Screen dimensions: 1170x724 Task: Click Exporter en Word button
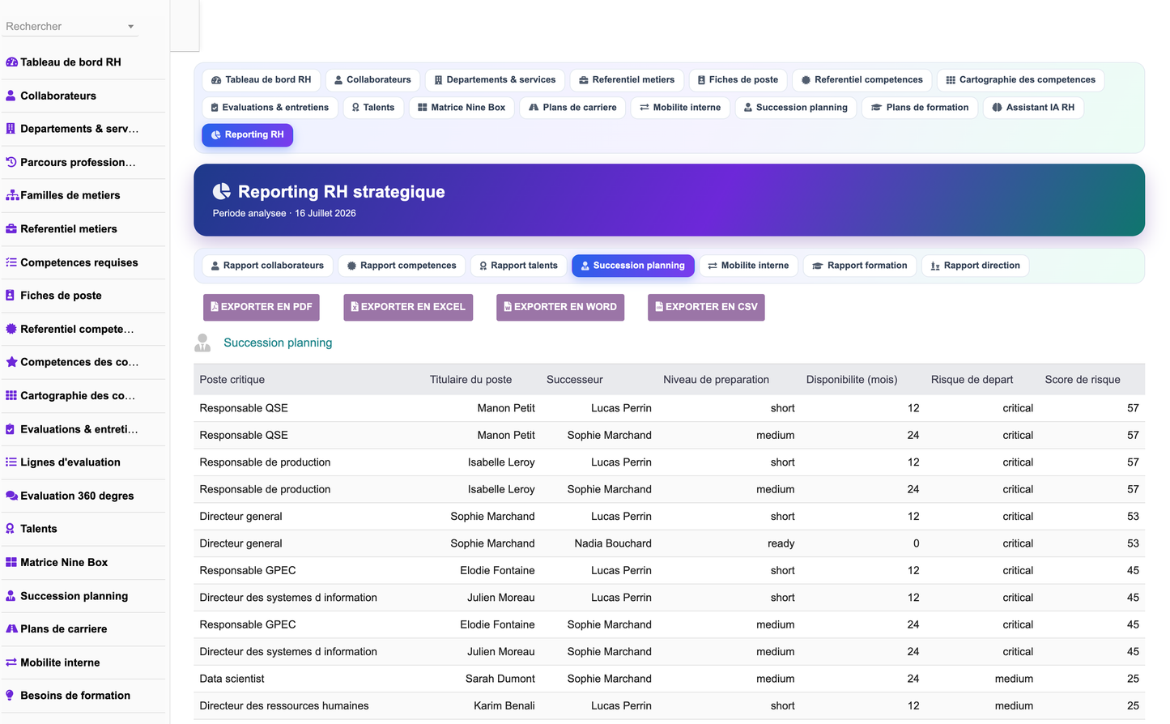(x=560, y=308)
